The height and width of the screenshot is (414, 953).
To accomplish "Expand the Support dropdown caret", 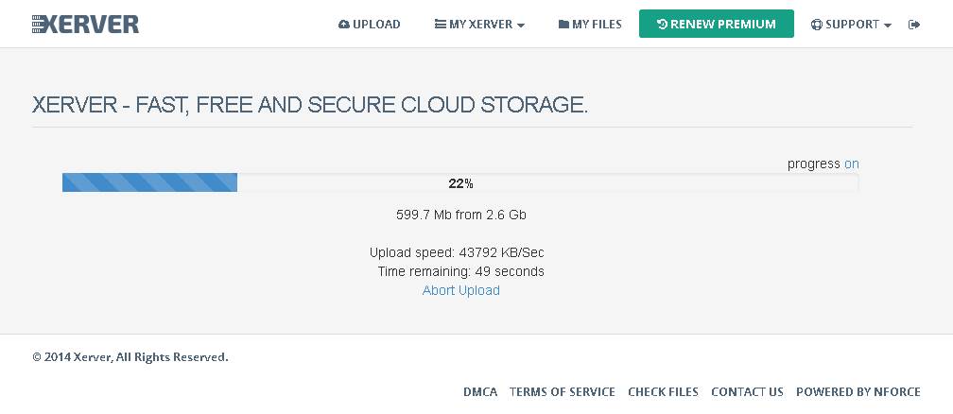I will coord(888,26).
